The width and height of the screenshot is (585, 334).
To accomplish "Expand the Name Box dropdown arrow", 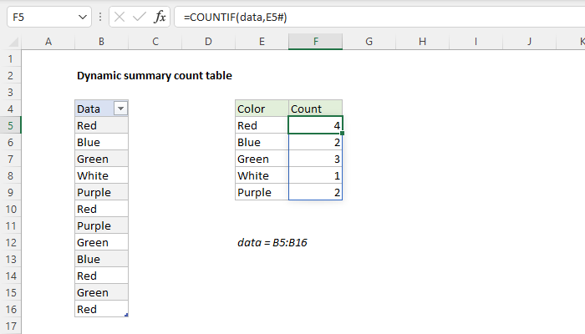I will point(81,17).
